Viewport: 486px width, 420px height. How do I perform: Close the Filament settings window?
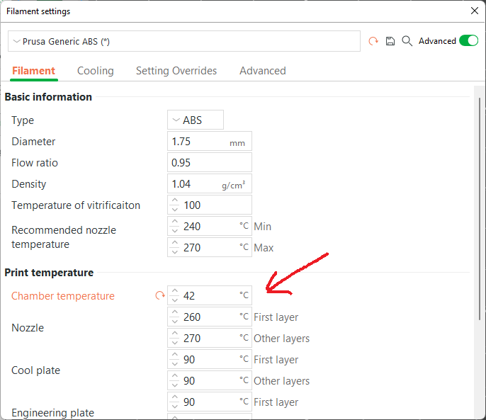tap(474, 11)
